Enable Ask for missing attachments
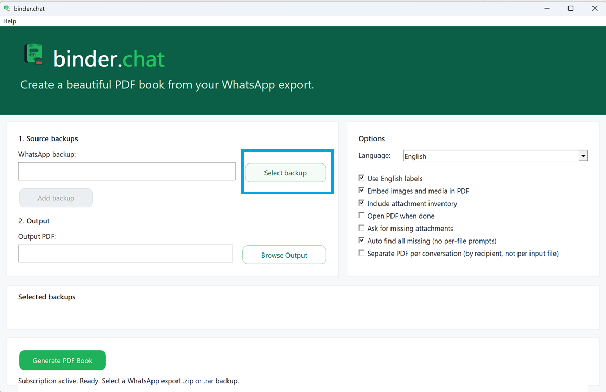Viewport: 606px width, 392px height. [361, 227]
